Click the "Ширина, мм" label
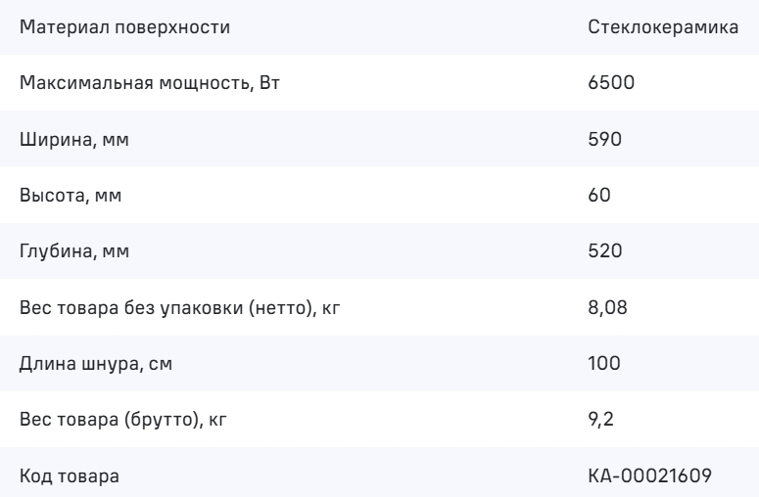Viewport: 759px width, 497px height. (x=73, y=140)
